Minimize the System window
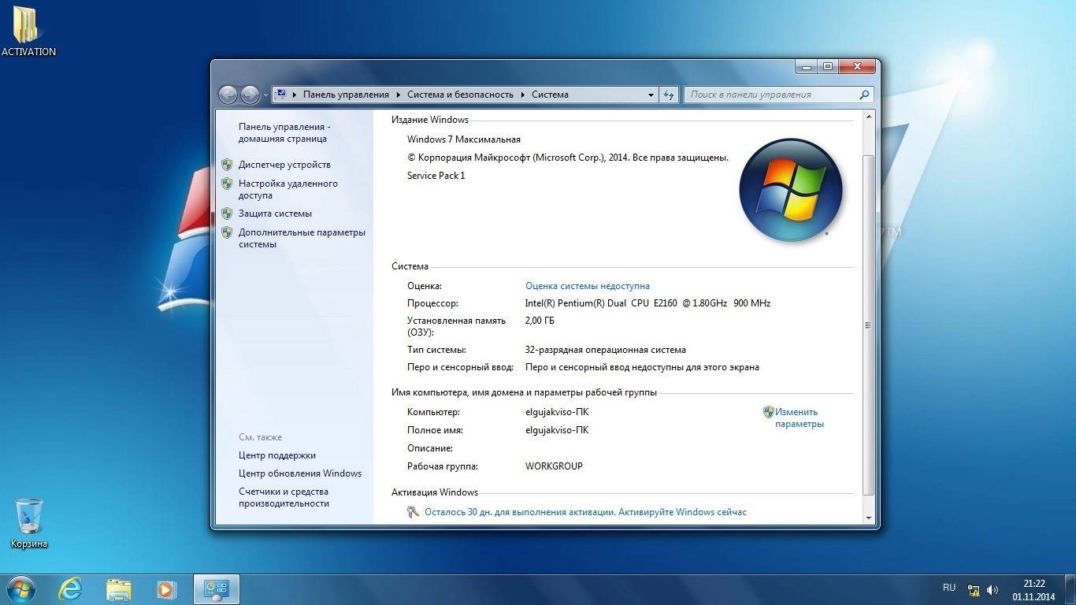The image size is (1076, 605). [806, 67]
